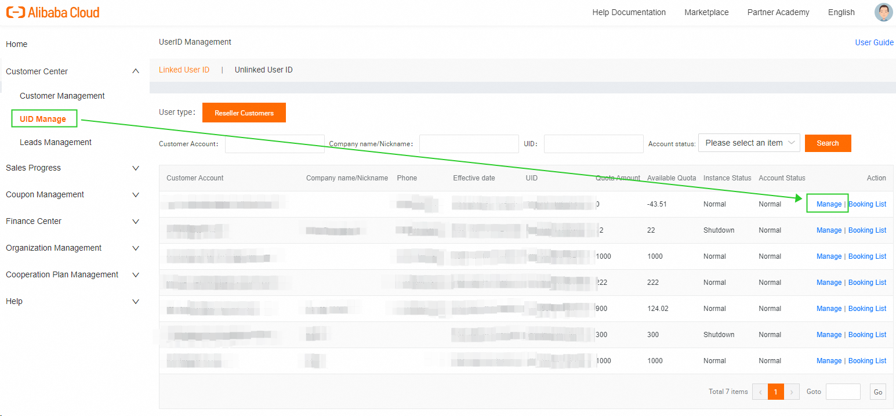The height and width of the screenshot is (416, 896).
Task: Go to next page arrow in pagination
Action: [x=792, y=392]
